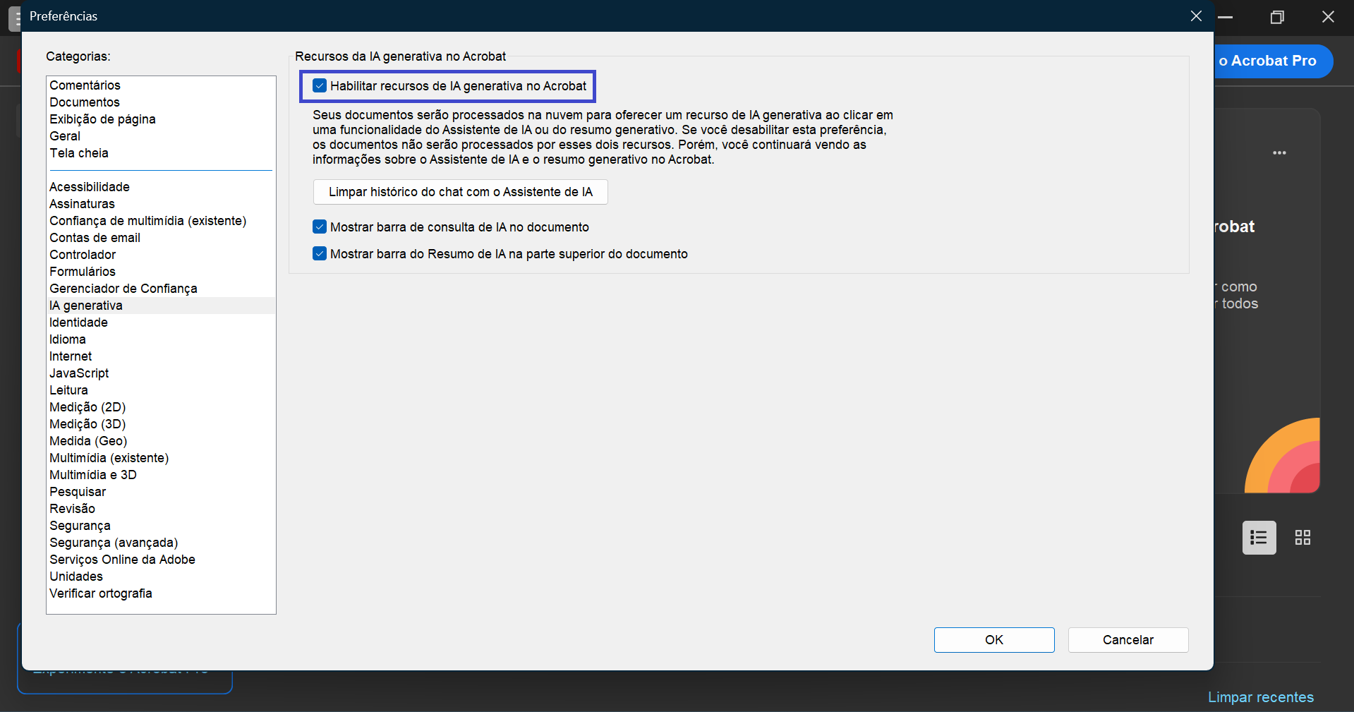Select the Contas de email category
The height and width of the screenshot is (712, 1354).
161,238
